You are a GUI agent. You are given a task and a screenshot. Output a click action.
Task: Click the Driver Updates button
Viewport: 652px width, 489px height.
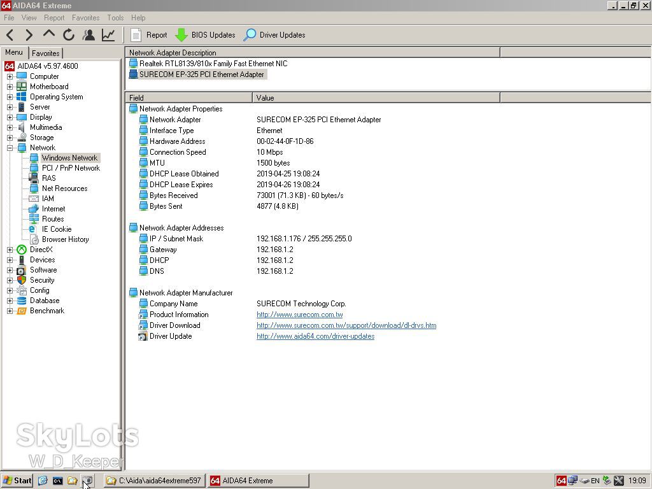tap(274, 35)
